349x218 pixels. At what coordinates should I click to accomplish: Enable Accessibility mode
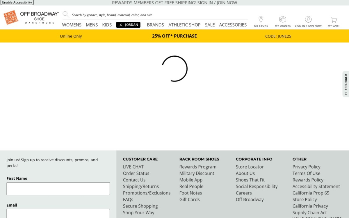(17, 2)
